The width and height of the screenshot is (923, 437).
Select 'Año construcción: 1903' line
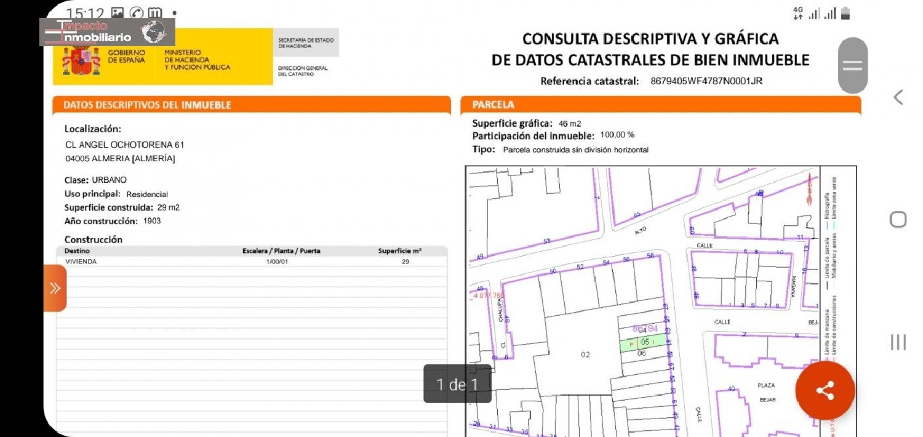coord(113,221)
